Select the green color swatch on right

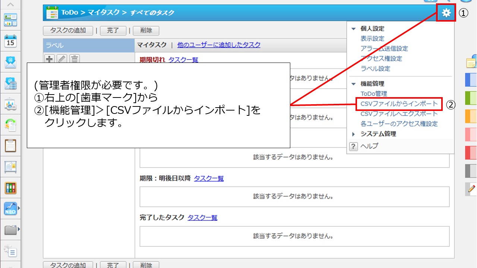(471, 98)
